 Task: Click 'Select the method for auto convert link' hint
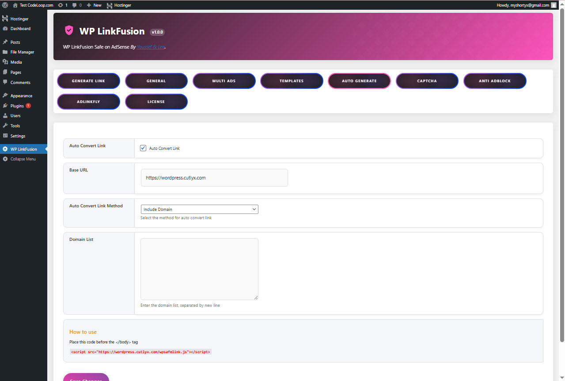tap(176, 218)
